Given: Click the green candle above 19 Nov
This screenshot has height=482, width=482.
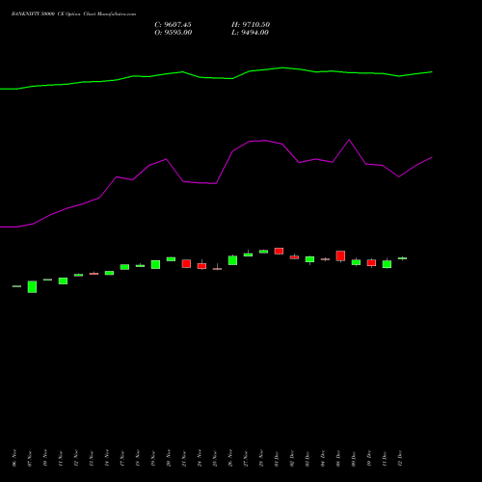Looking at the screenshot, I should [x=155, y=264].
